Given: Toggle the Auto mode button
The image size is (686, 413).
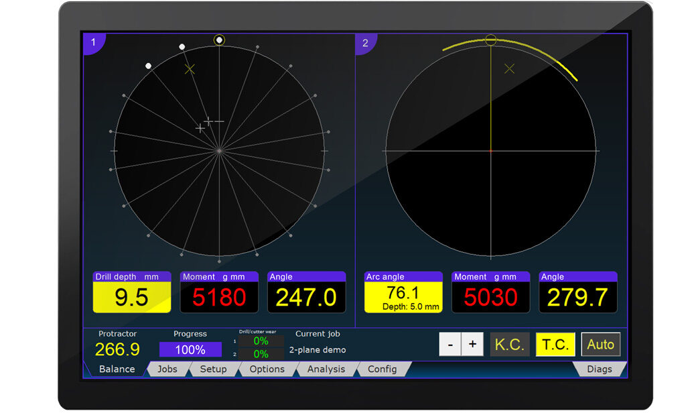Looking at the screenshot, I should point(601,344).
